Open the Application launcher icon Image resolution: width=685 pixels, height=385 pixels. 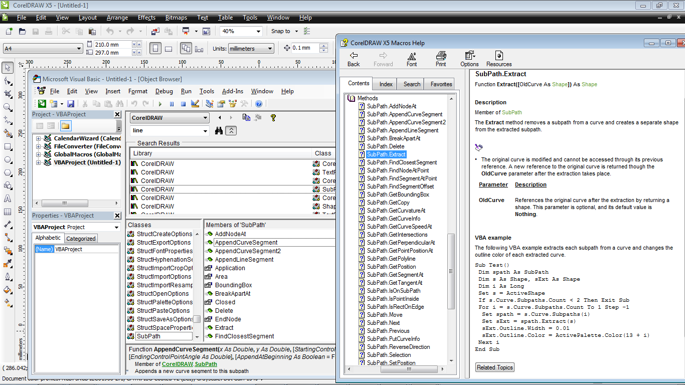(186, 31)
